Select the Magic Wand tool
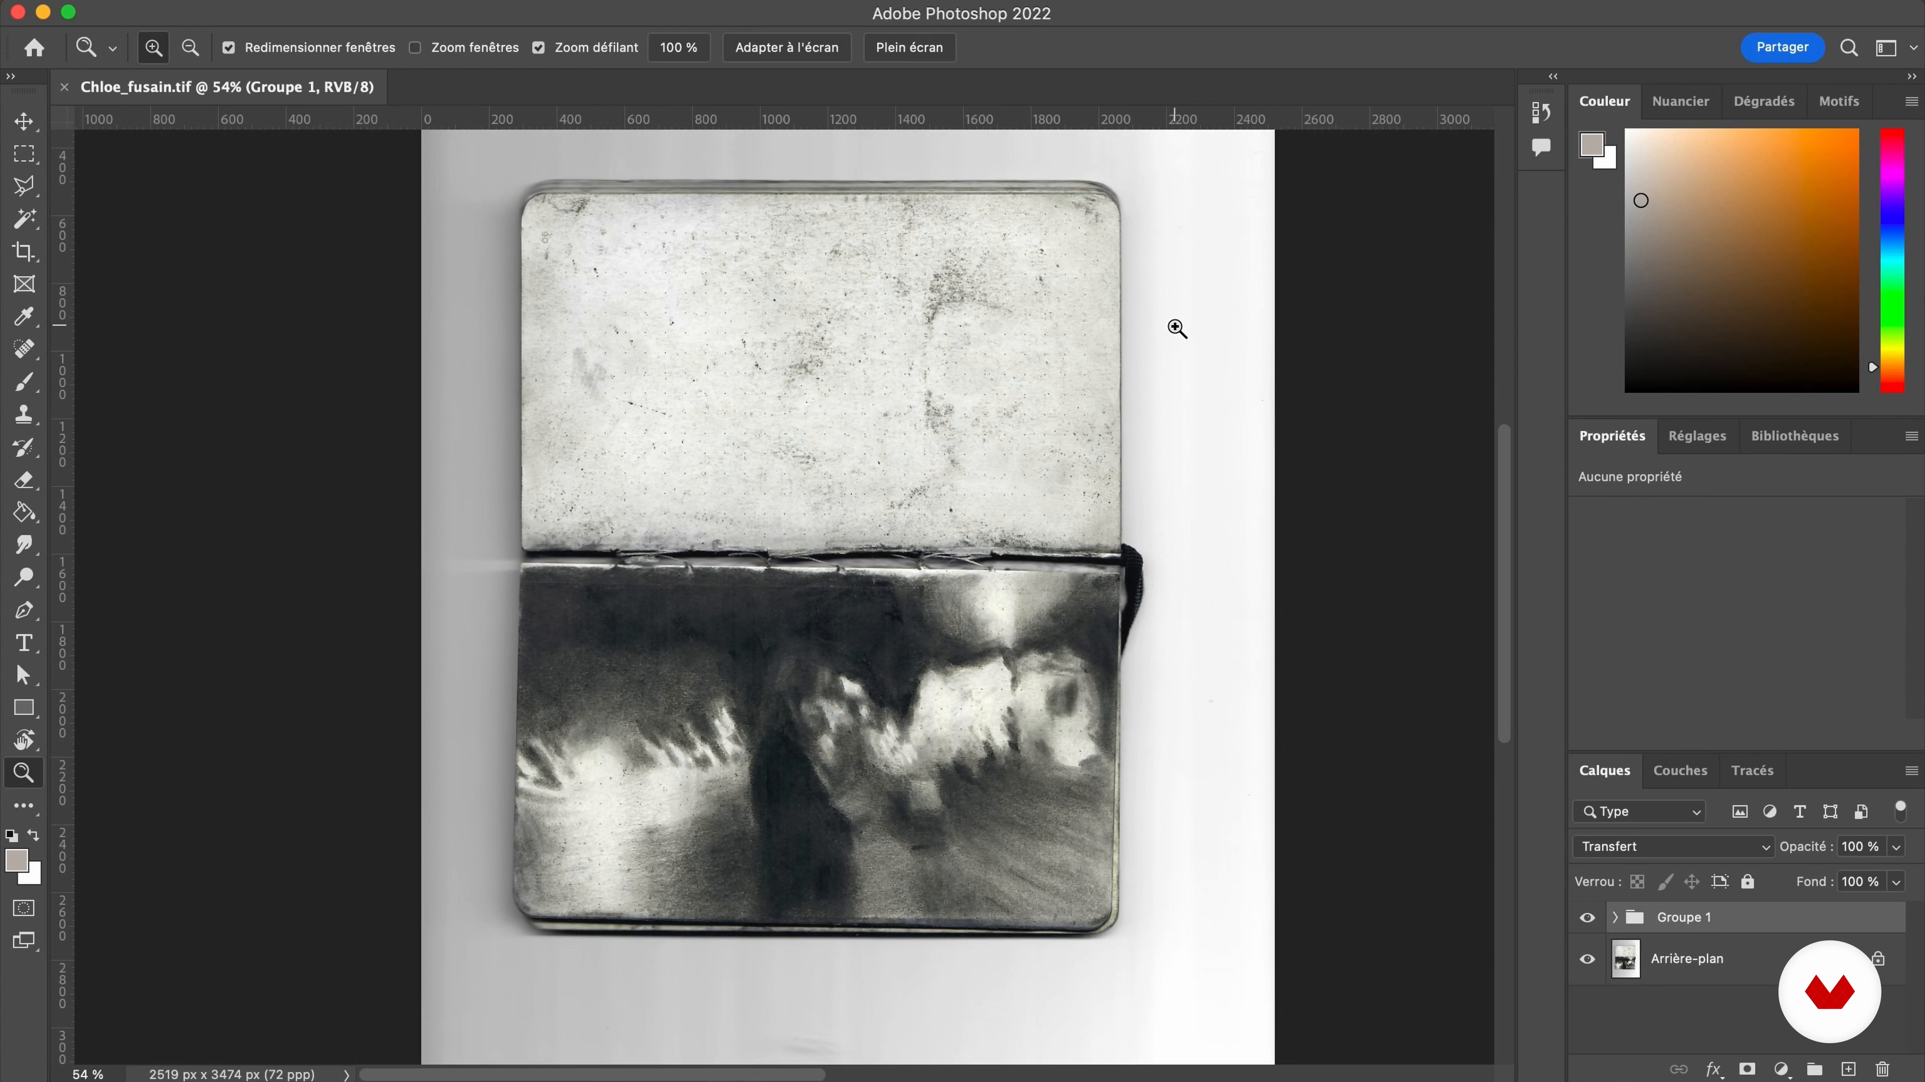1925x1082 pixels. 24,219
